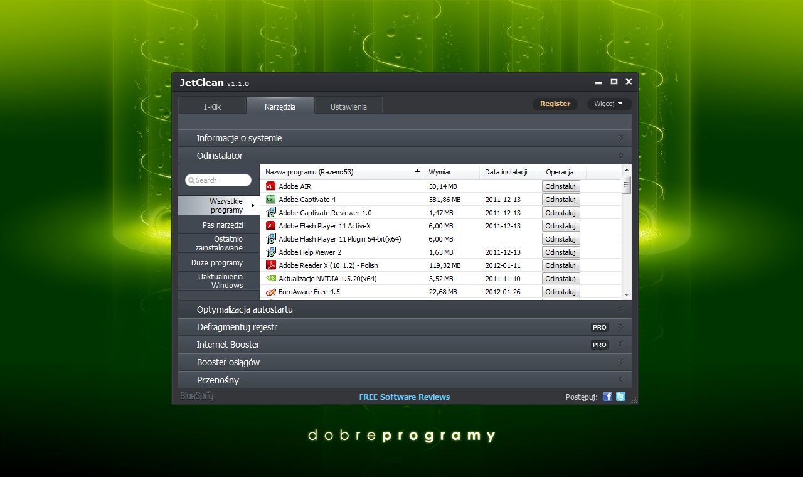Collapse the Odinstalator section
The height and width of the screenshot is (477, 803).
click(405, 156)
